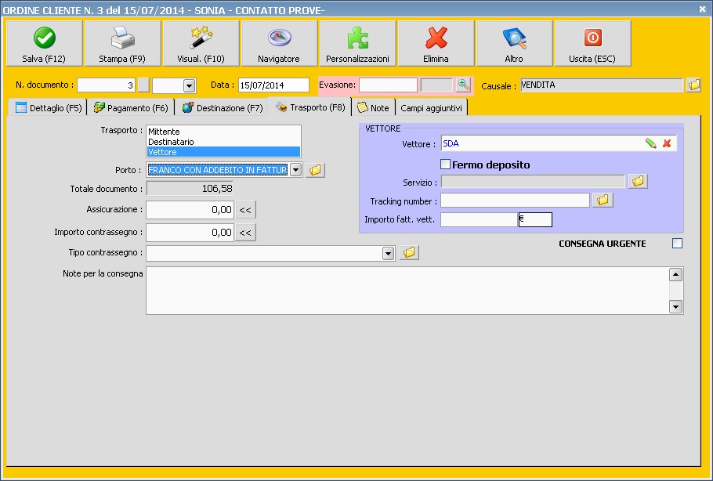The height and width of the screenshot is (481, 713).
Task: Click the << button beside Assicurazione
Action: point(245,210)
